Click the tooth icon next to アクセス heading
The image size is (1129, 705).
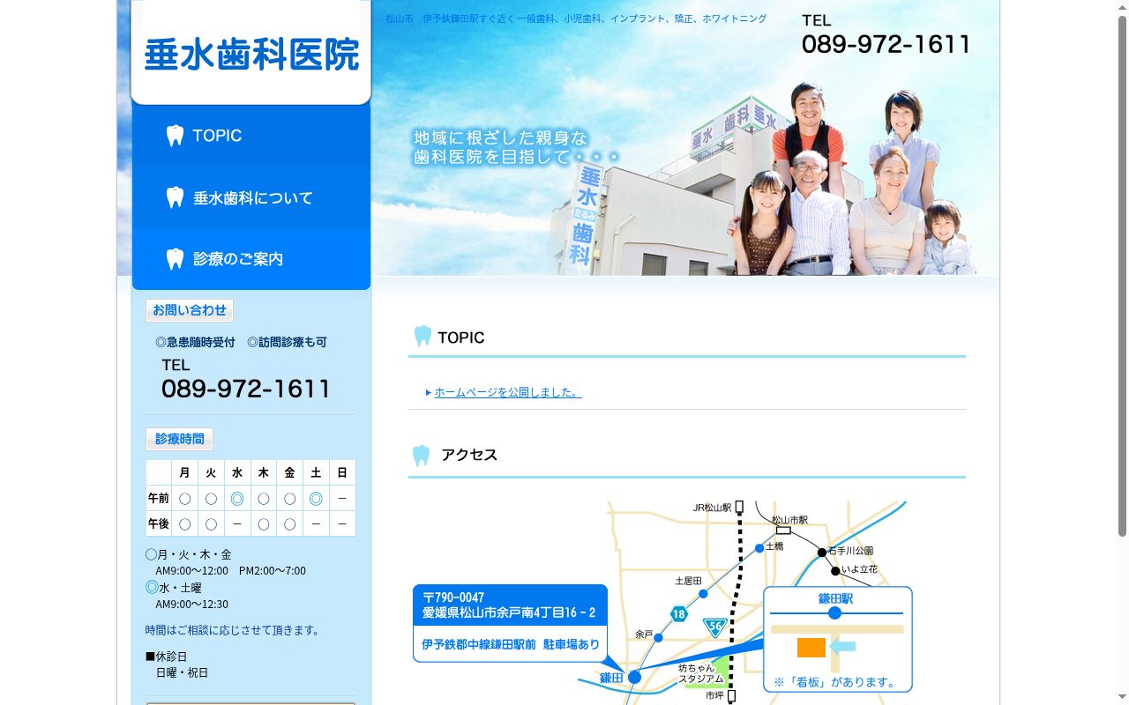tap(422, 455)
